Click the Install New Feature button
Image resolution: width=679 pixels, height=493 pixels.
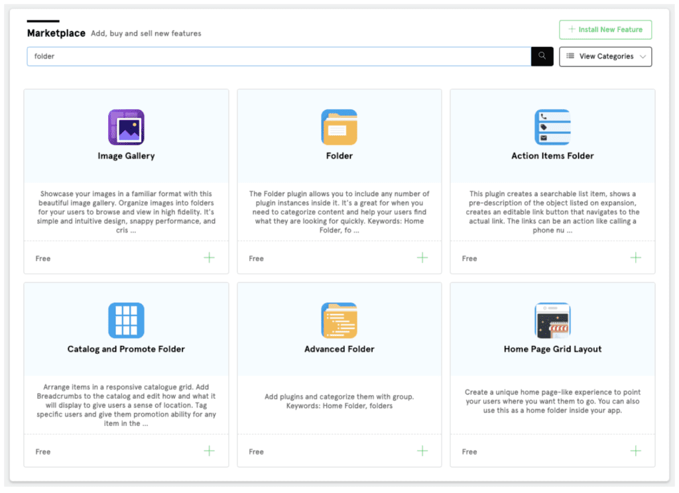[x=605, y=30]
